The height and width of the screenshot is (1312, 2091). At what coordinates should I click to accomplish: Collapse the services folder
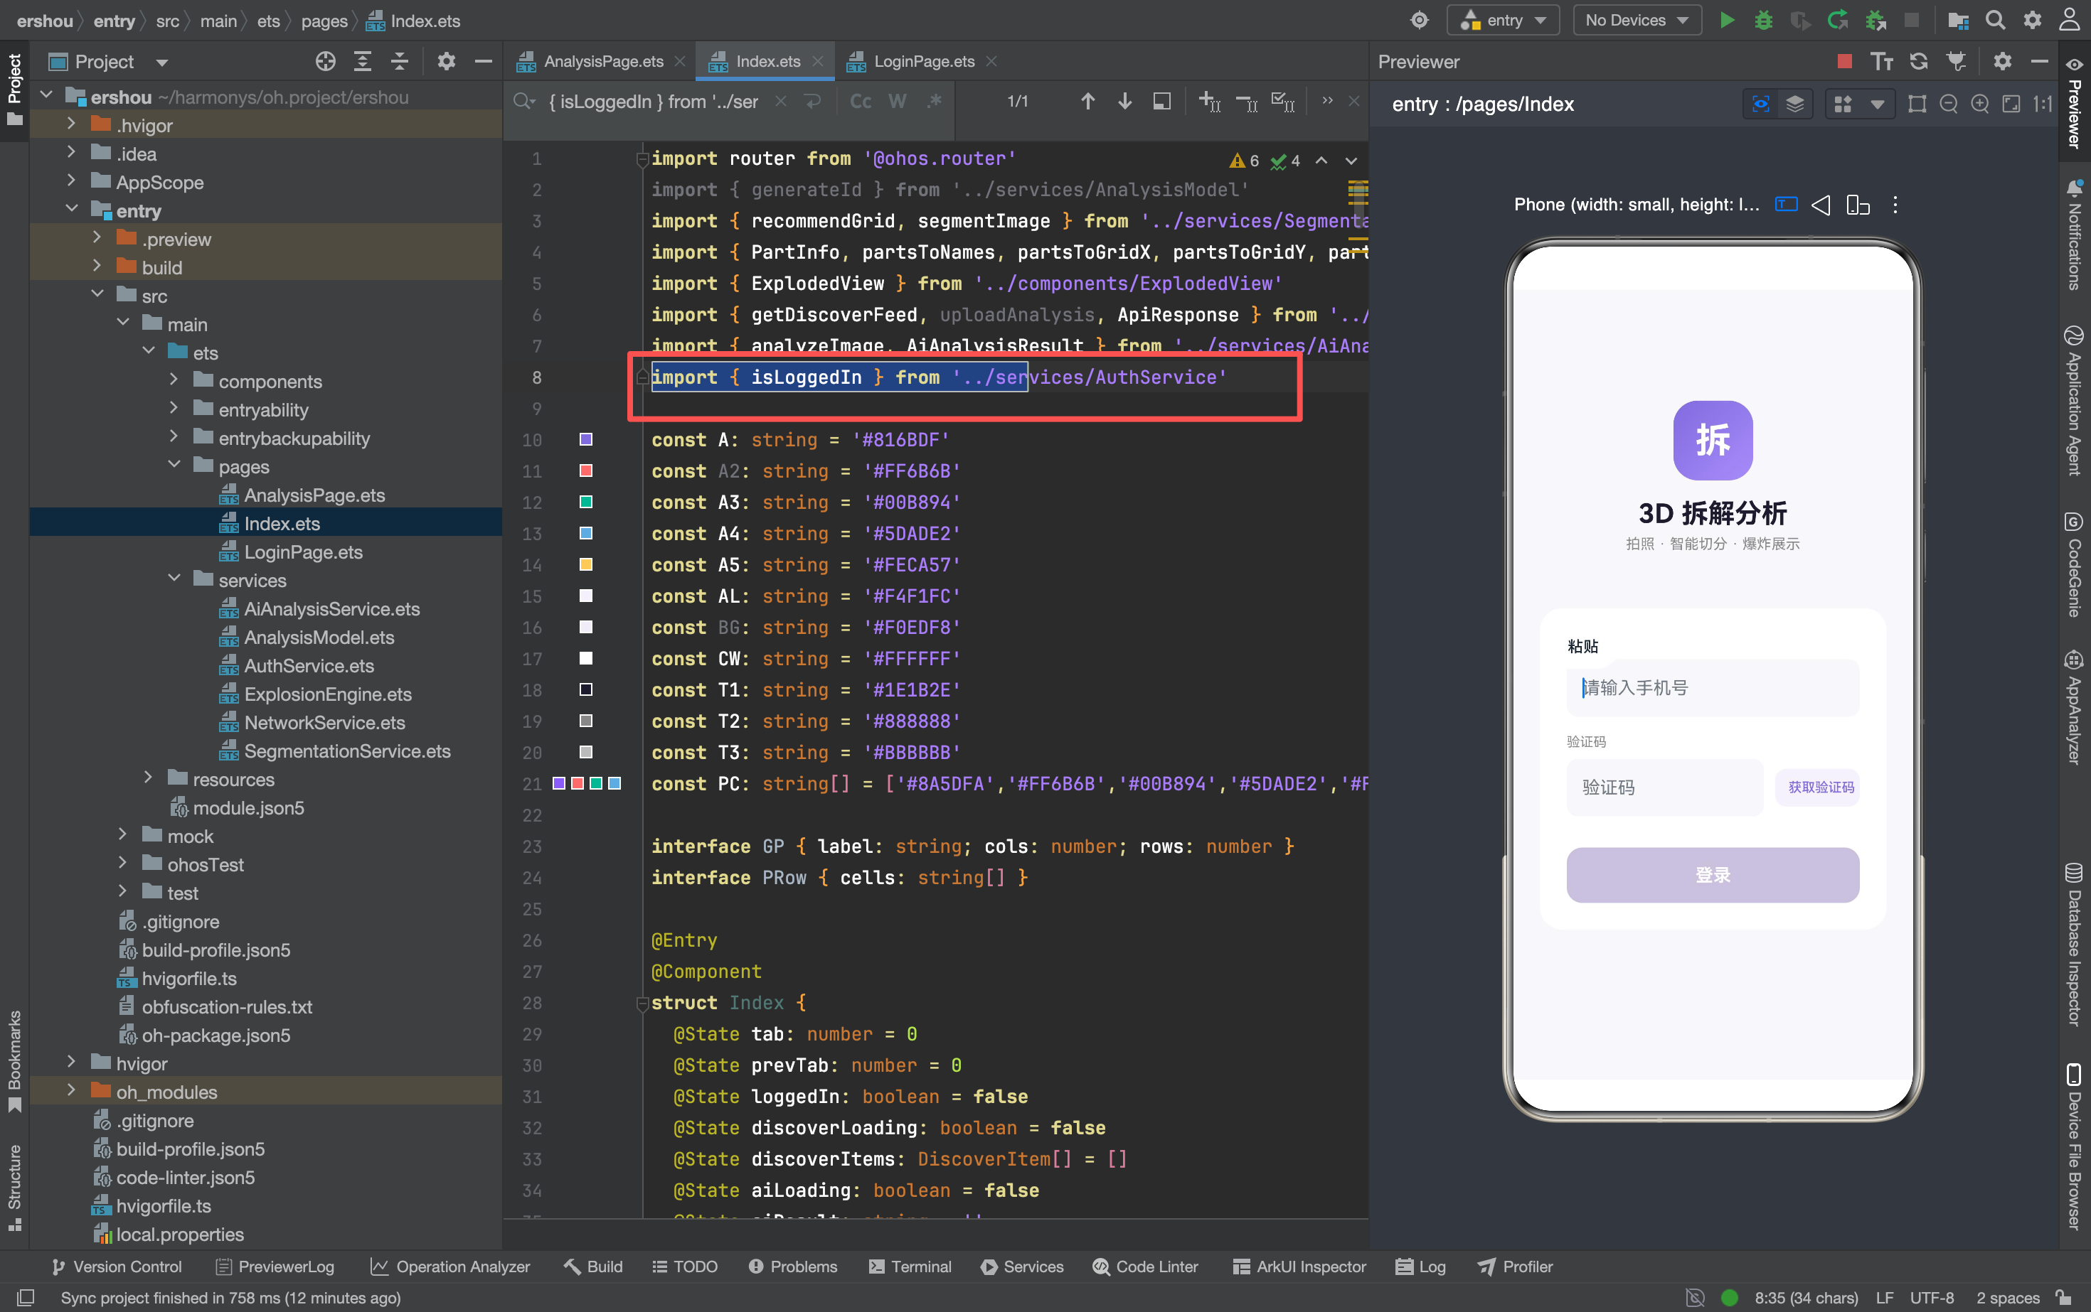[x=174, y=579]
